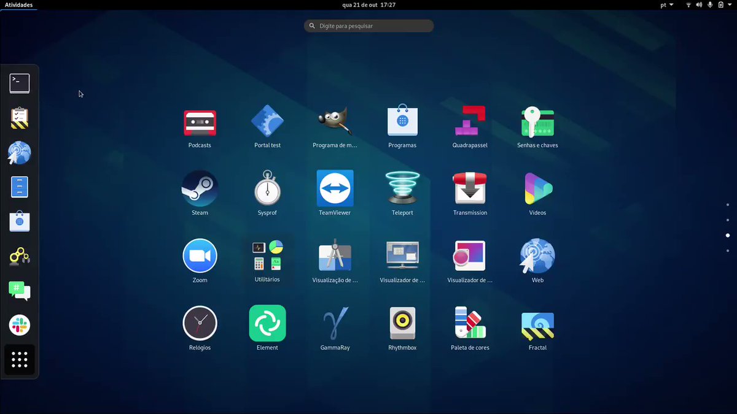Click the microphone indicator icon
The image size is (737, 414).
pos(710,5)
